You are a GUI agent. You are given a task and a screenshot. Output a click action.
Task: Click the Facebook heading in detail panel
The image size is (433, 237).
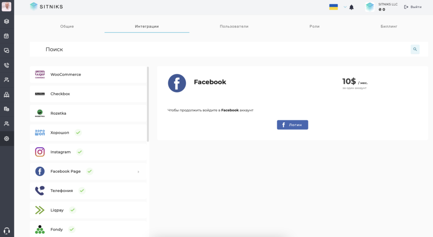pos(210,82)
